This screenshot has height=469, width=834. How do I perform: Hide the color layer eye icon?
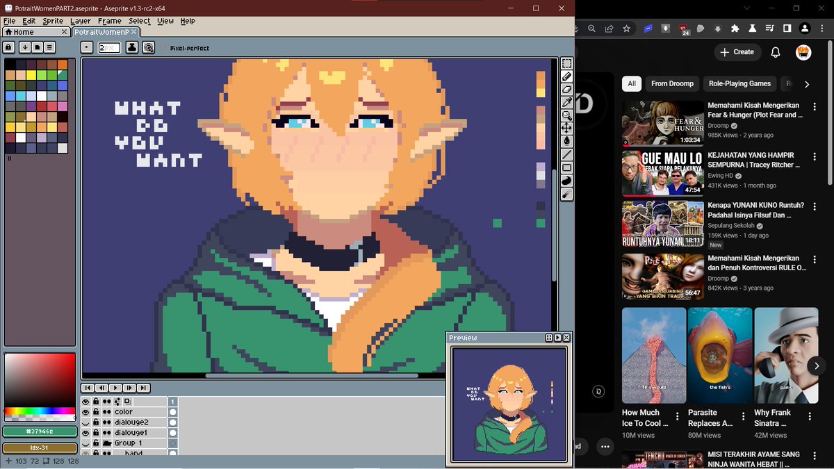[86, 411]
